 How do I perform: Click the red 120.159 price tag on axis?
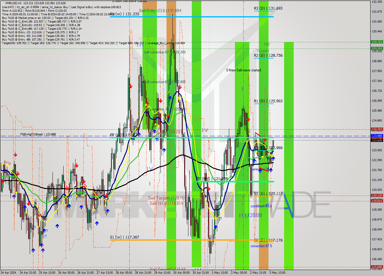pyautogui.click(x=377, y=196)
